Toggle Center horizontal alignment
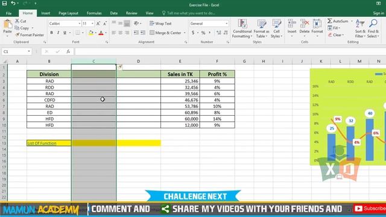Image resolution: width=386 pixels, height=217 pixels. [x=121, y=33]
